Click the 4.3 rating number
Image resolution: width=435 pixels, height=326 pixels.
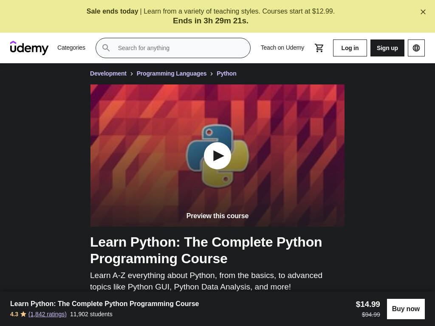pos(14,314)
